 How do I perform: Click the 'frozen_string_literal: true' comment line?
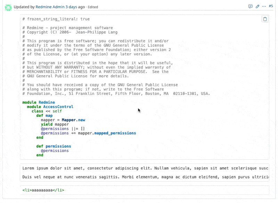(56, 19)
